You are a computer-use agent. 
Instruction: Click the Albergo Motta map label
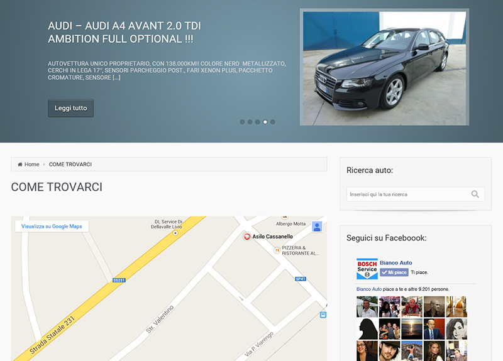(x=290, y=224)
